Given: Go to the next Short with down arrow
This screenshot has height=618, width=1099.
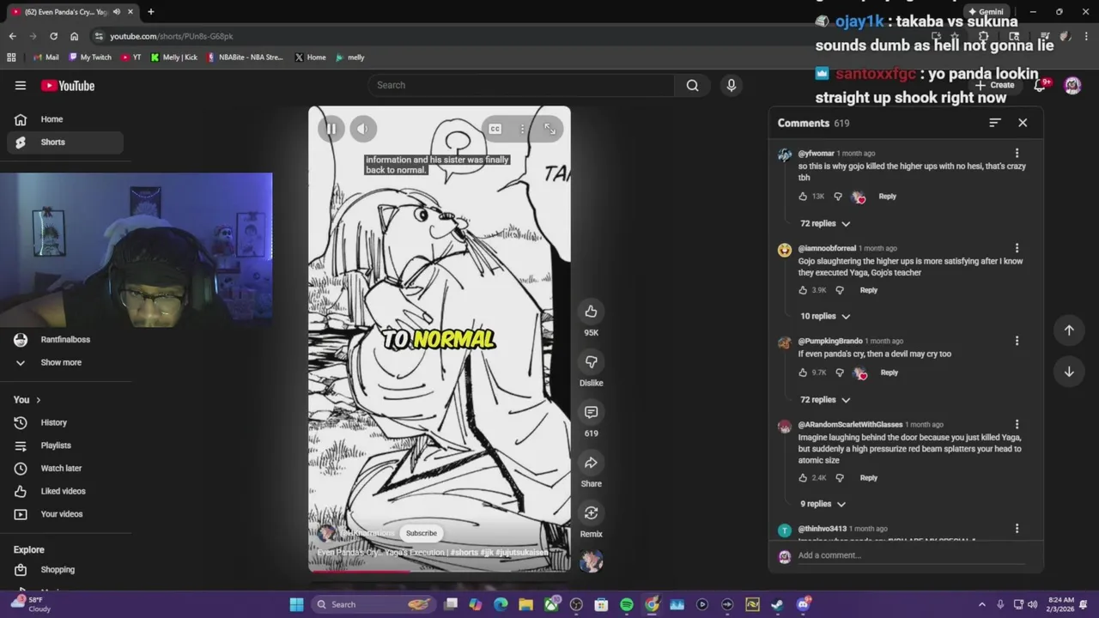Looking at the screenshot, I should click(1069, 372).
